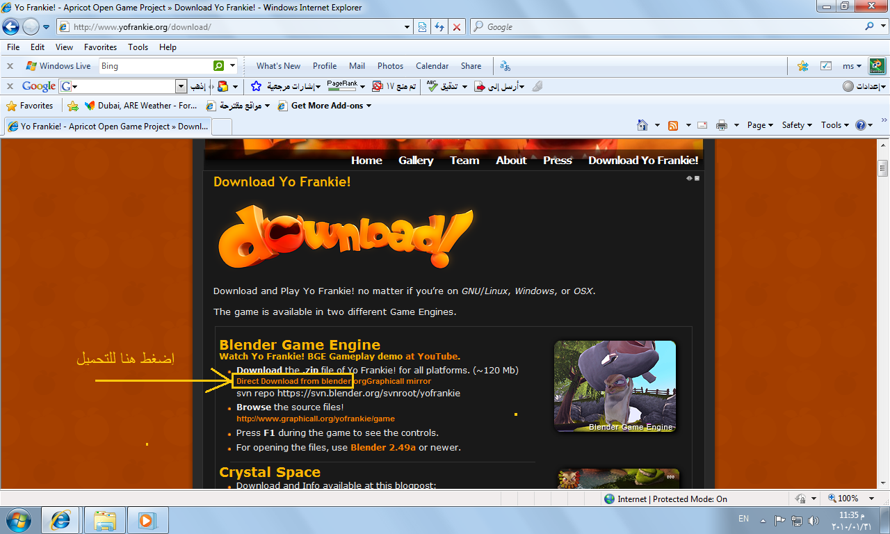Open the Recent Pages arrow next to Forward
This screenshot has width=890, height=534.
tap(47, 27)
